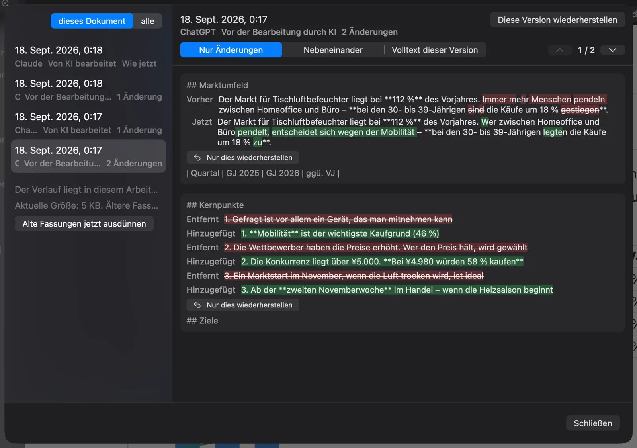Screen dimensions: 637x448
Task: Jump to next change with down chevron
Action: pos(612,50)
